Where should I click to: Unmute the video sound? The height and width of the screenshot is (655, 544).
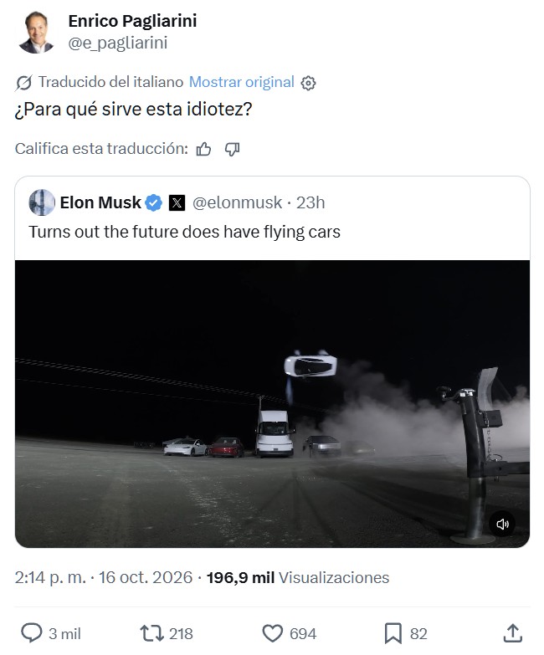pyautogui.click(x=502, y=524)
